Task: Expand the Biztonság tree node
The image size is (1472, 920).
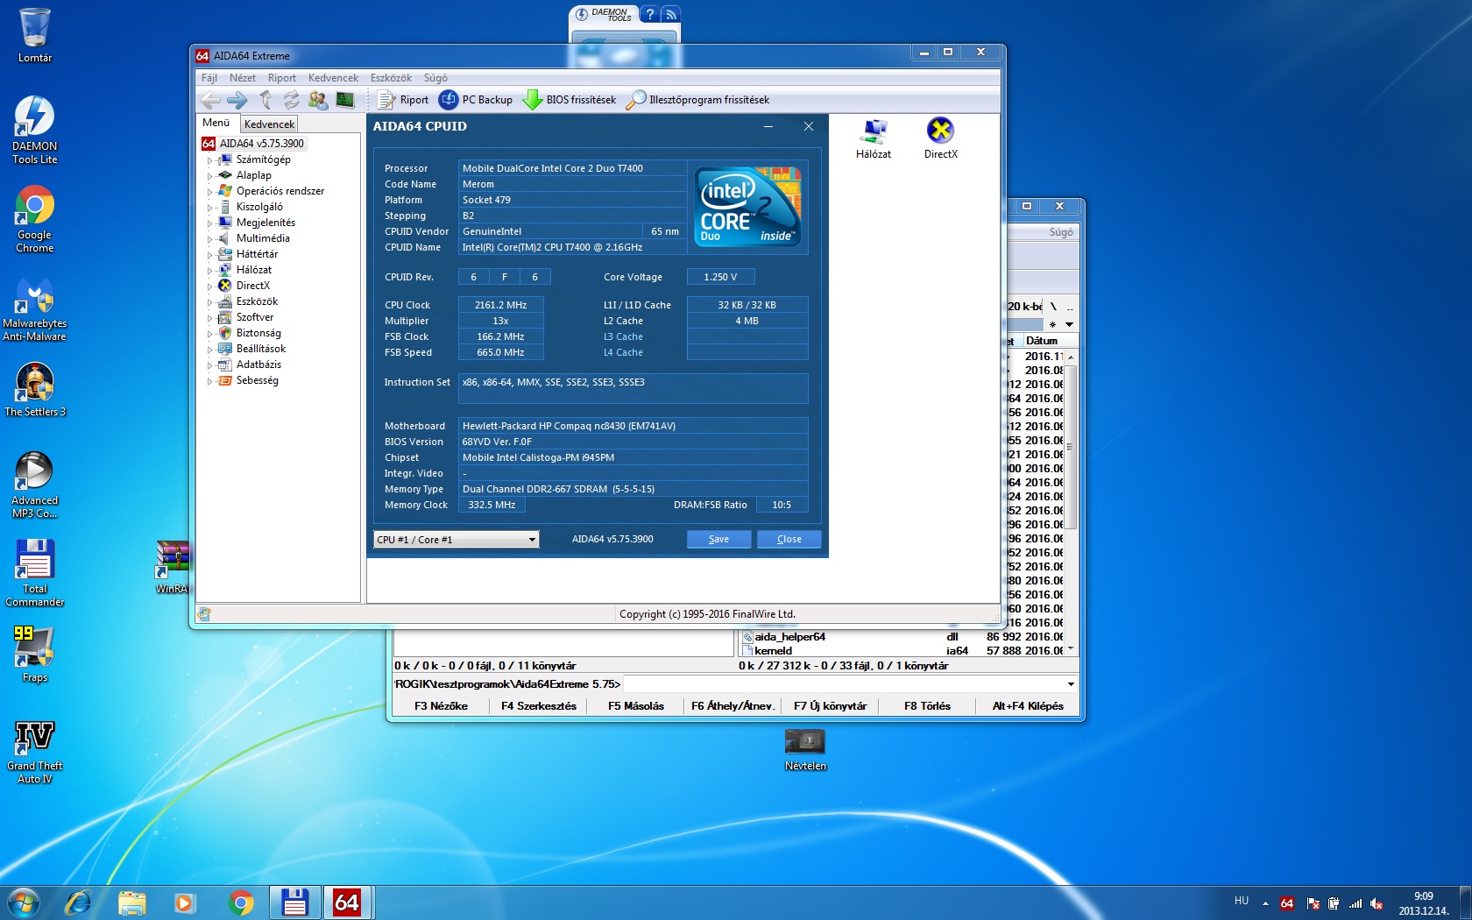Action: pos(209,334)
